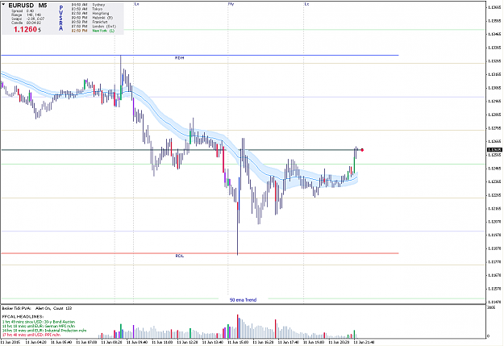Click the red USD PPI m/m headline
504x346 pixels.
(x=31, y=335)
